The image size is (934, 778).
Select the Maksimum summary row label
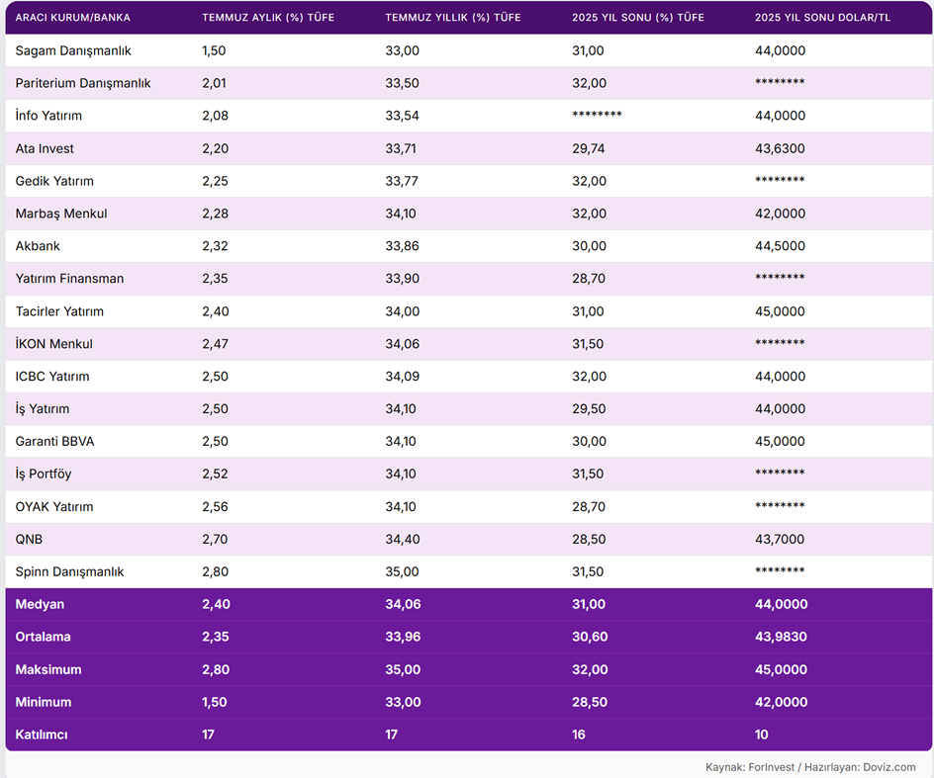48,670
